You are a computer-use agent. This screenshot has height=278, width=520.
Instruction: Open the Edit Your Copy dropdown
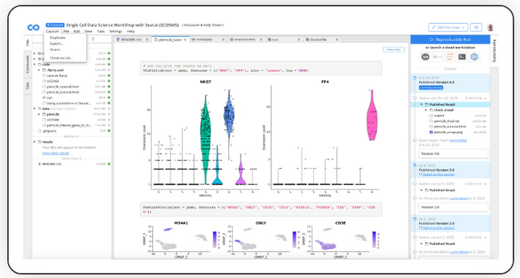[448, 28]
